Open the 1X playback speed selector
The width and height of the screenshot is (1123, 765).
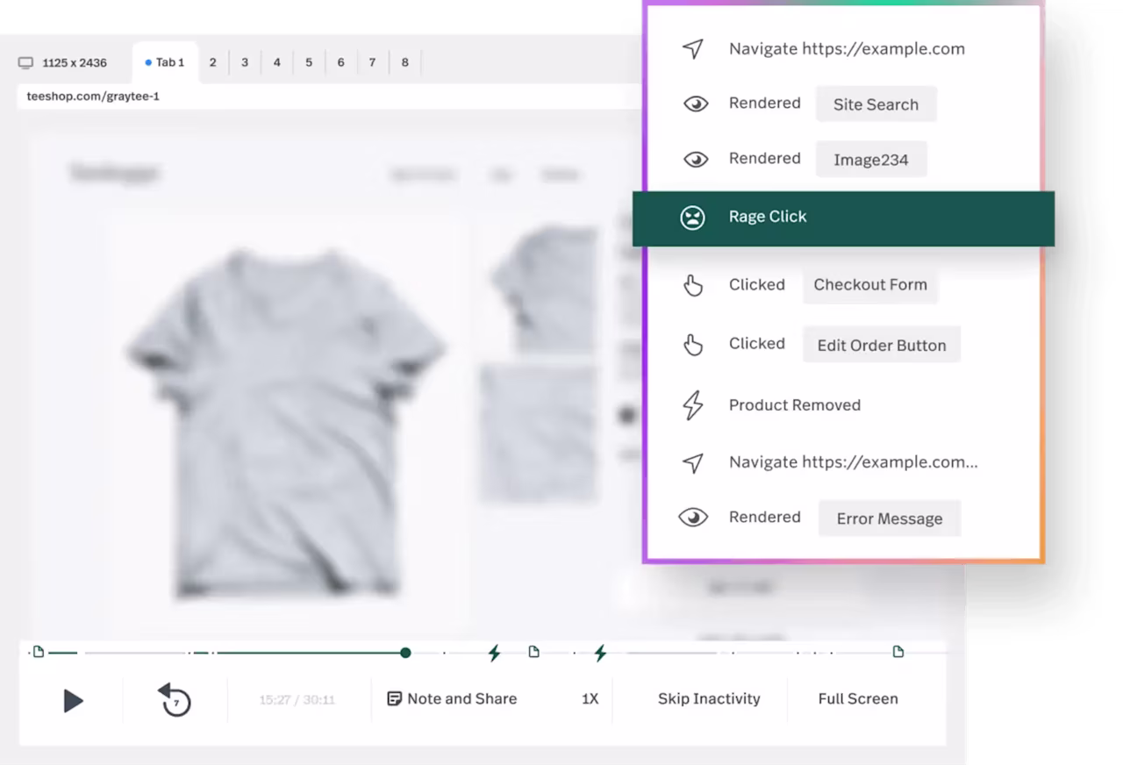(590, 699)
